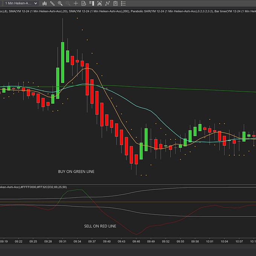Open the indicators line graph icon

tap(107, 3)
